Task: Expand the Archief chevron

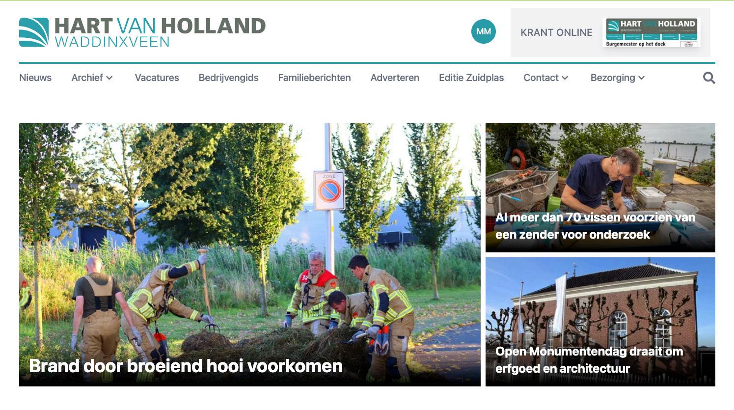Action: pos(109,78)
